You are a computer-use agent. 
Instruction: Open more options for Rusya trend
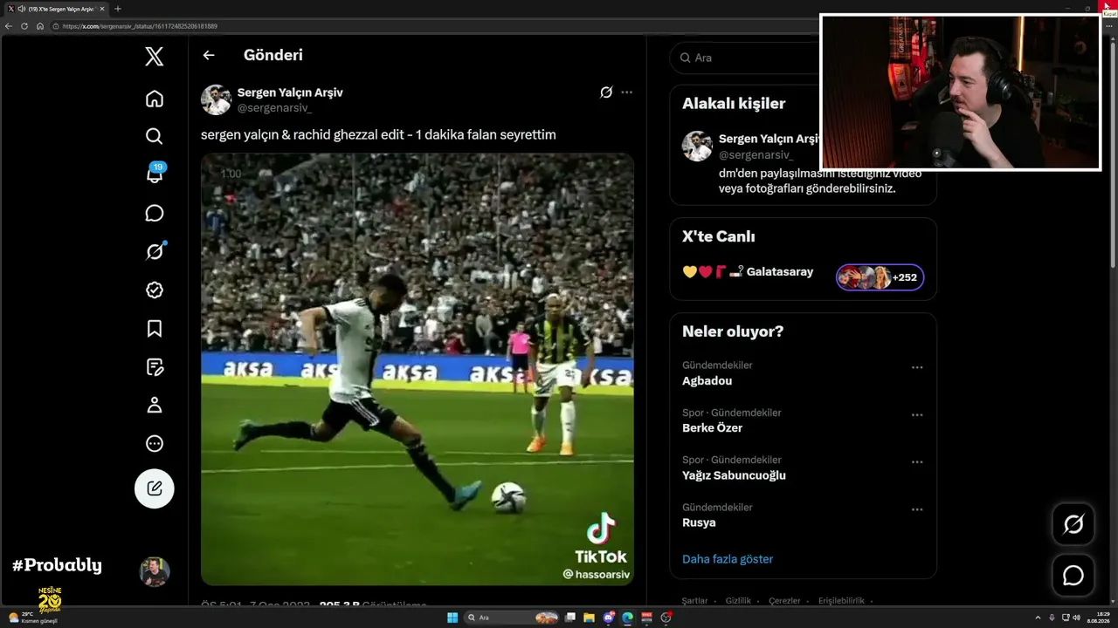(x=917, y=509)
